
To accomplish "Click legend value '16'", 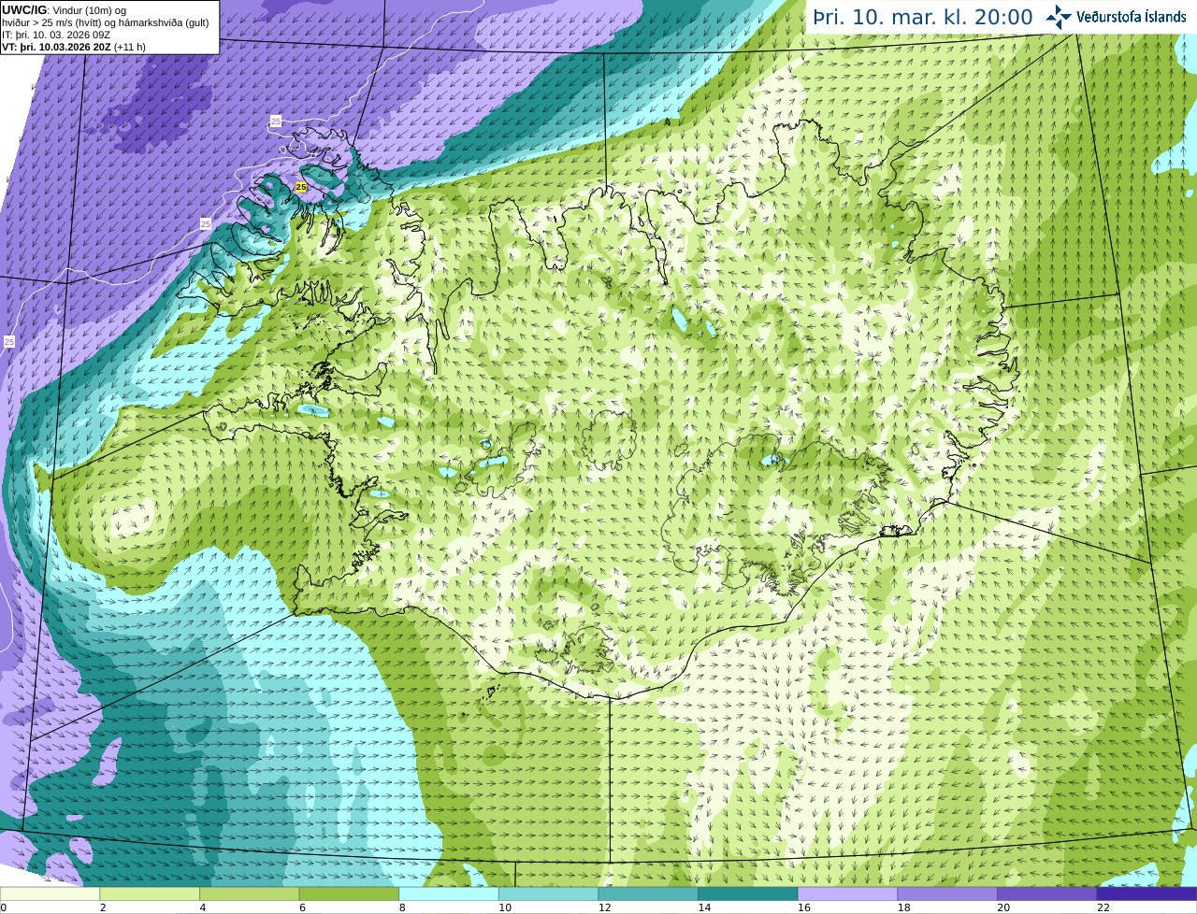I will coord(804,907).
